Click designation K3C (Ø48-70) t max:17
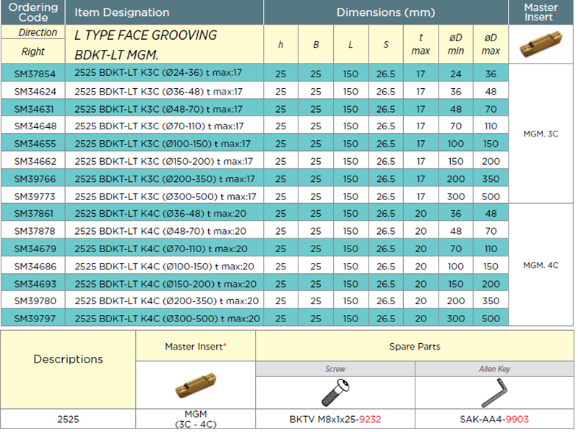 [158, 109]
